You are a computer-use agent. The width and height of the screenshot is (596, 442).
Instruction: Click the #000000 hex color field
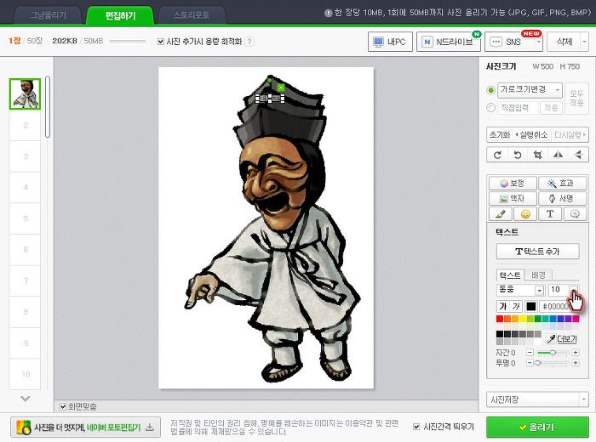click(x=558, y=306)
